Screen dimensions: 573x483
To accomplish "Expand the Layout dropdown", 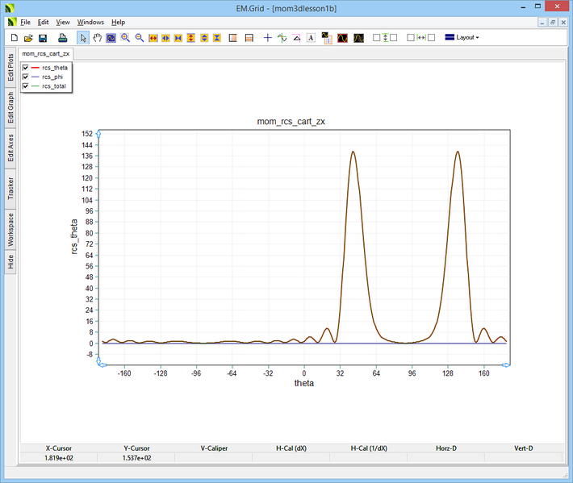I will (462, 38).
